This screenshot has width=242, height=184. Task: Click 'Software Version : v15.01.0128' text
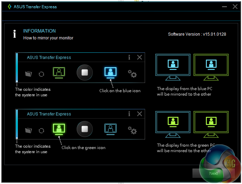[x=197, y=34]
